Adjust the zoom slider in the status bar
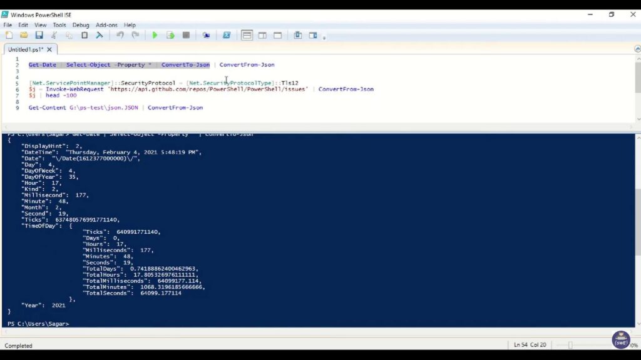 pos(570,344)
